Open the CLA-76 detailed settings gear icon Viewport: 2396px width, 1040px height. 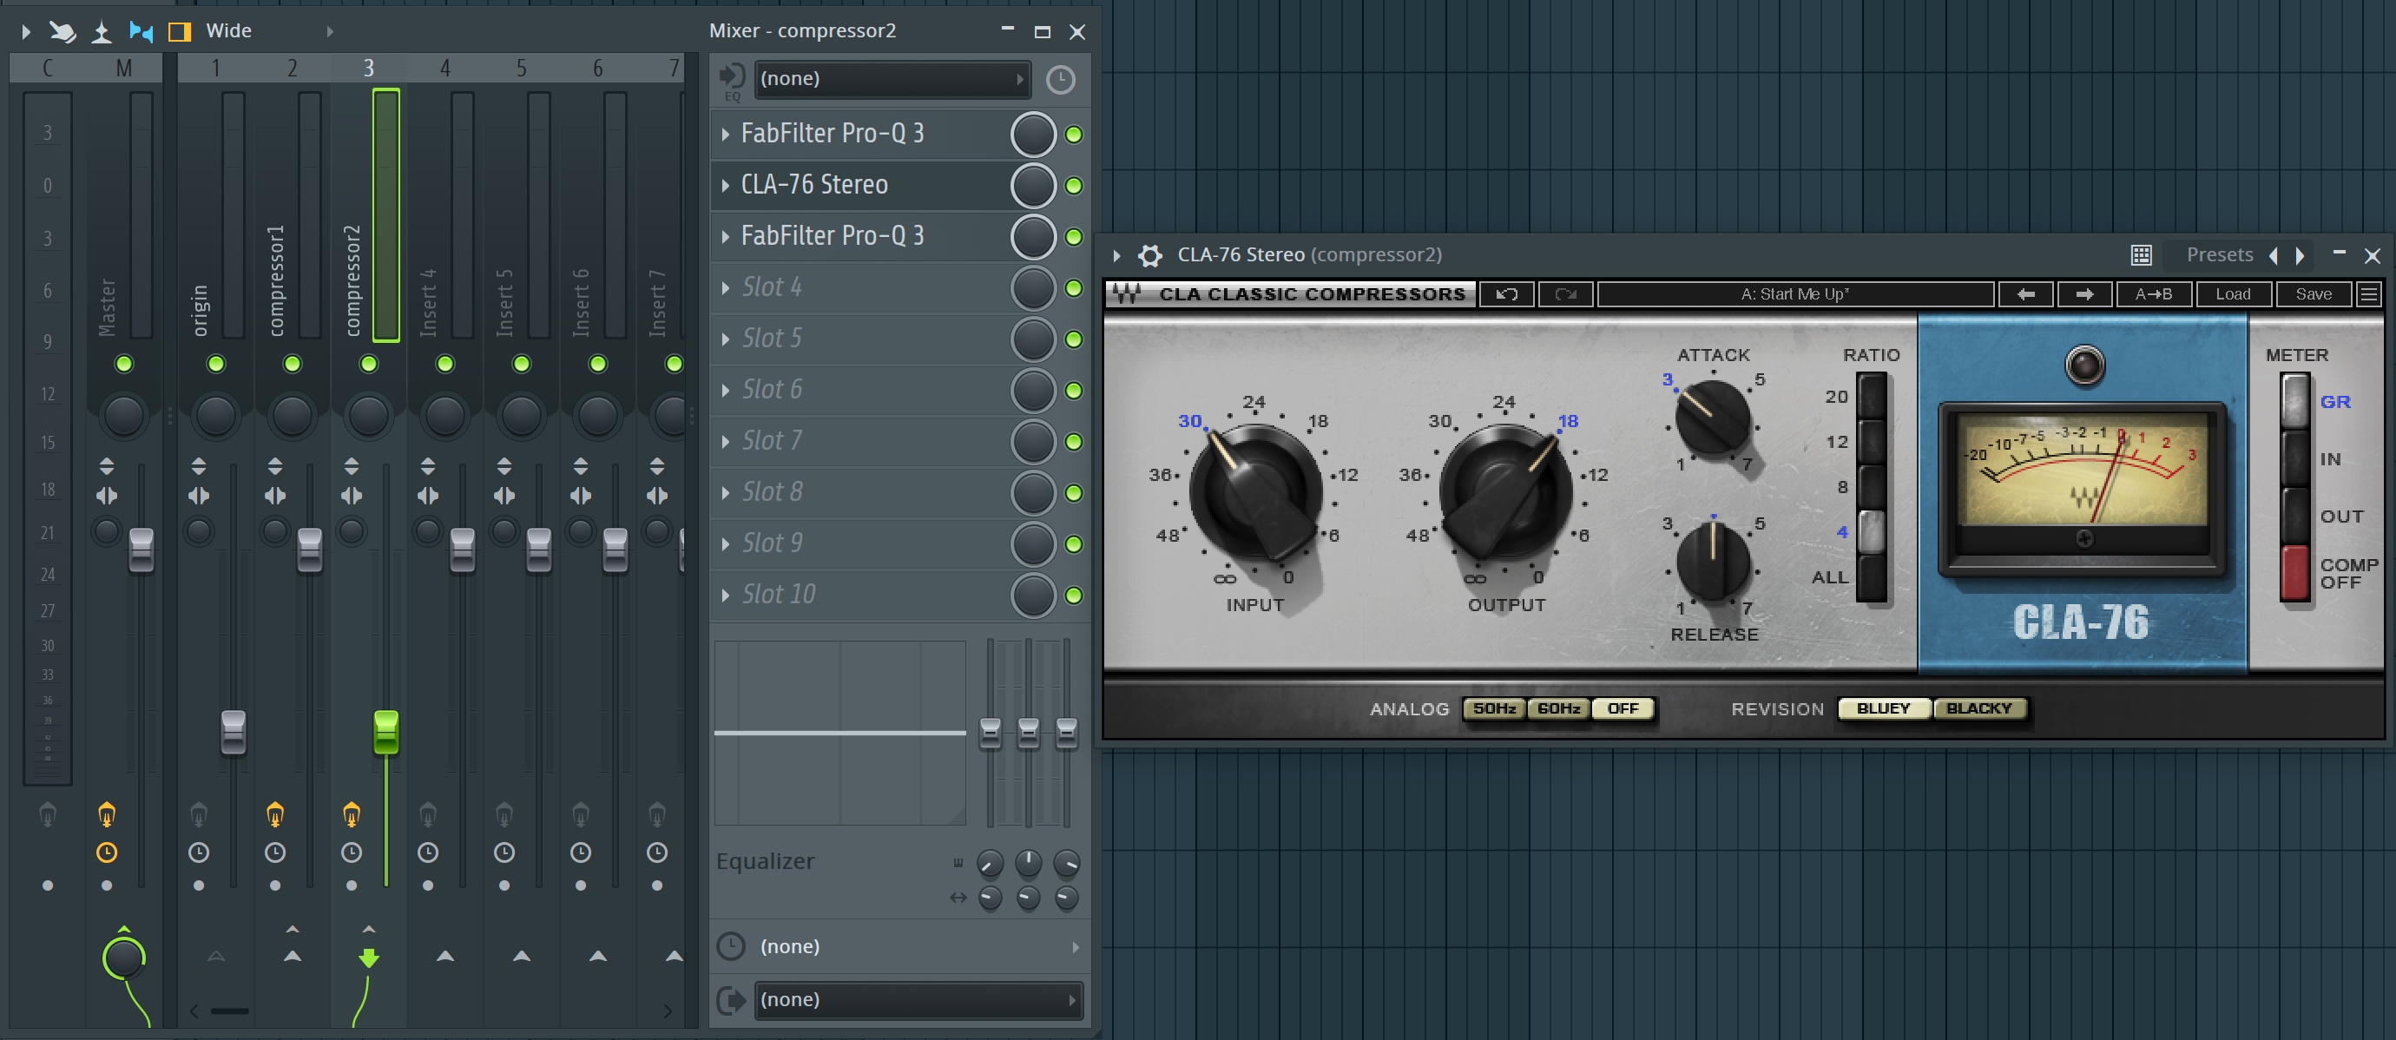(x=1150, y=256)
